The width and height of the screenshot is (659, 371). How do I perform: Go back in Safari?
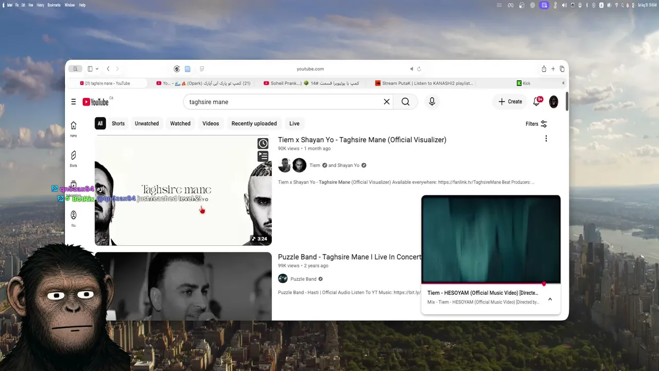pyautogui.click(x=108, y=69)
